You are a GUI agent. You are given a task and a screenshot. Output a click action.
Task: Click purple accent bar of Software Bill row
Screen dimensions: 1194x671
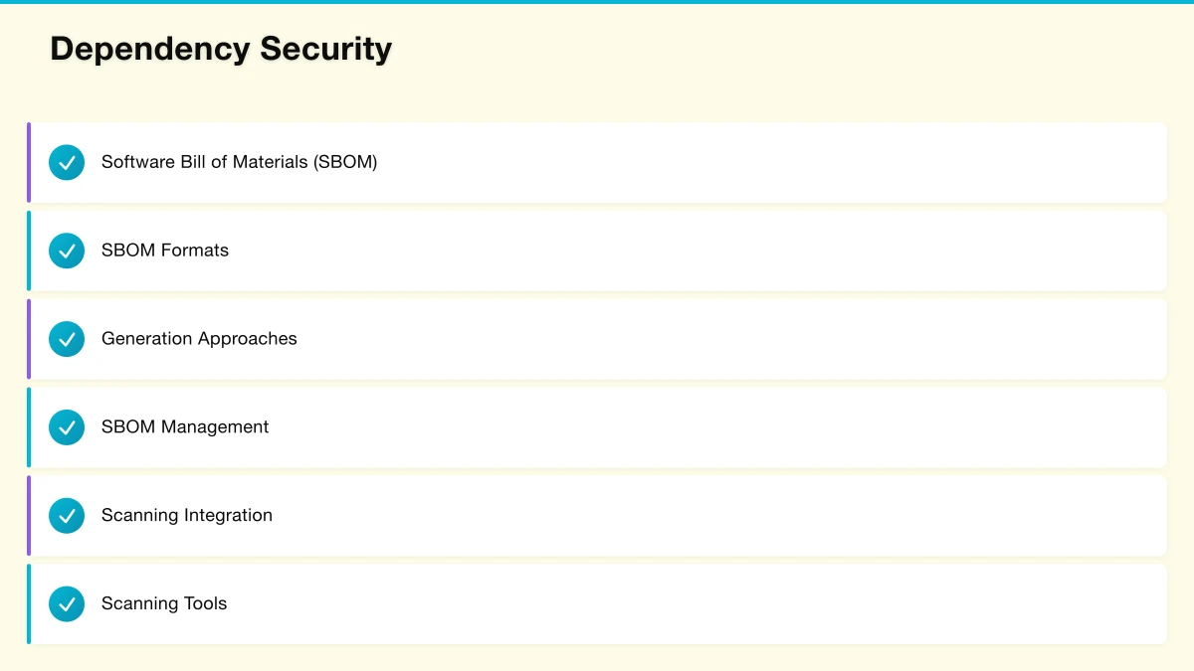(x=29, y=162)
